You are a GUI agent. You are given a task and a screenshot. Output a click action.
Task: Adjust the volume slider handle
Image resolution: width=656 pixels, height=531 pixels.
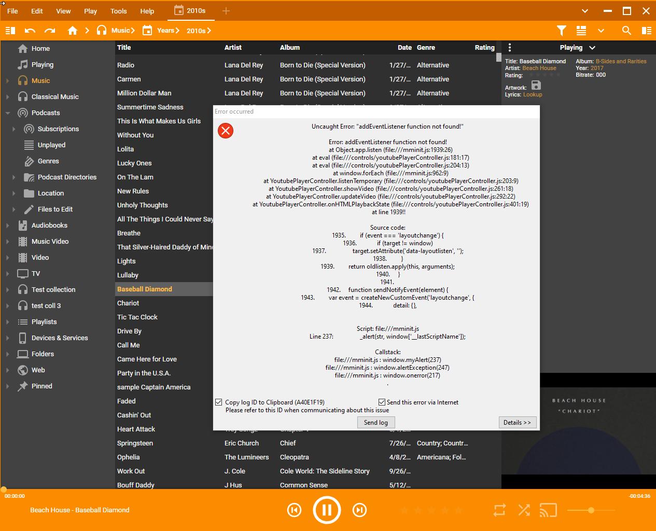(x=591, y=510)
